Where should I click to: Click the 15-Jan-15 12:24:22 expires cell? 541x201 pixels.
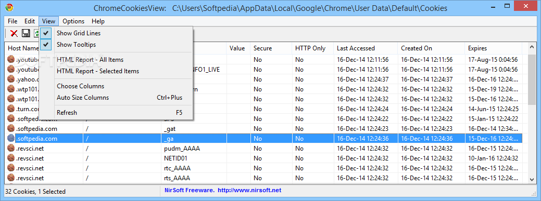coord(493,119)
